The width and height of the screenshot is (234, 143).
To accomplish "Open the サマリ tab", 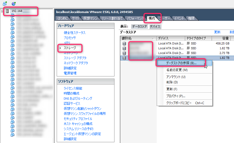I will tap(75, 18).
